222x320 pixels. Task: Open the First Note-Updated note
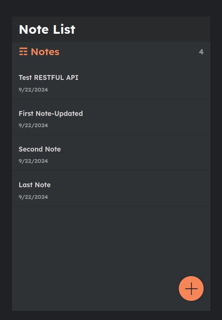pyautogui.click(x=111, y=117)
